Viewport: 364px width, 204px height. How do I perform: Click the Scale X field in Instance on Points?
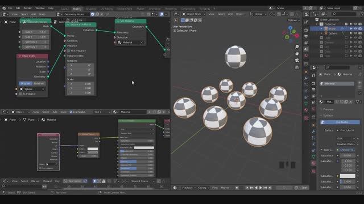tap(81, 84)
